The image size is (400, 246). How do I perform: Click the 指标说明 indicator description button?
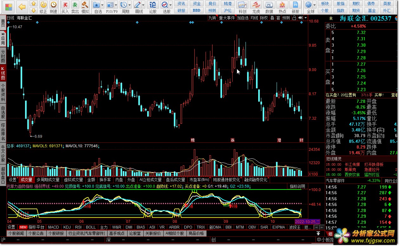(297, 186)
